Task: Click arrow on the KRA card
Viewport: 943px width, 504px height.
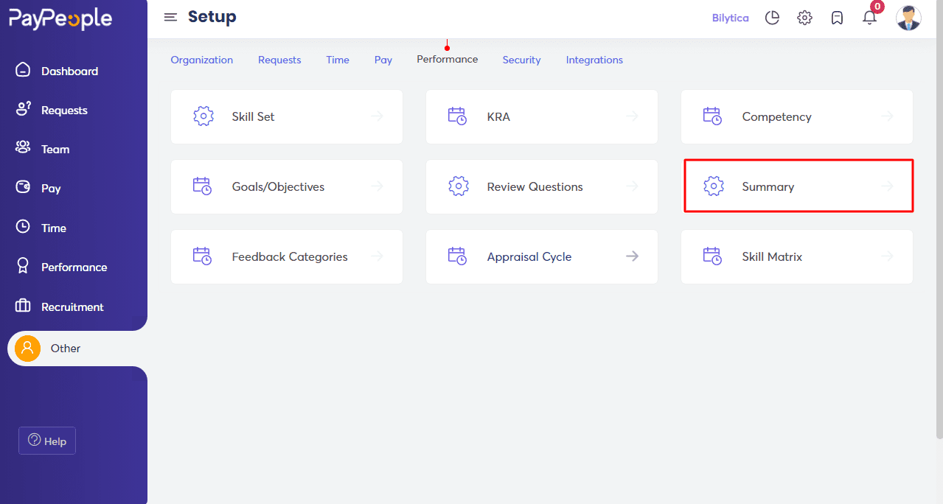Action: click(632, 116)
